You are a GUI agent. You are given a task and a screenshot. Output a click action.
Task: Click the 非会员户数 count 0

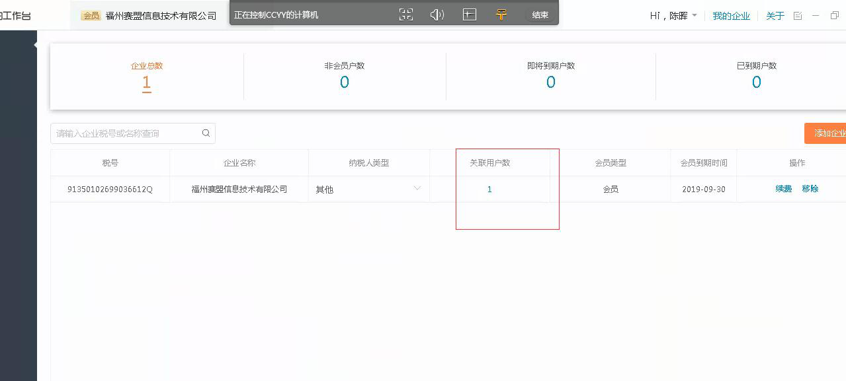(x=344, y=83)
